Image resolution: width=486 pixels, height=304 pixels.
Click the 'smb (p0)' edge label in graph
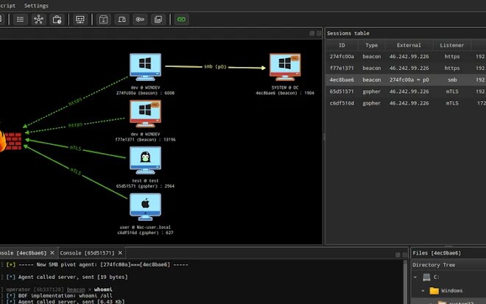(215, 67)
